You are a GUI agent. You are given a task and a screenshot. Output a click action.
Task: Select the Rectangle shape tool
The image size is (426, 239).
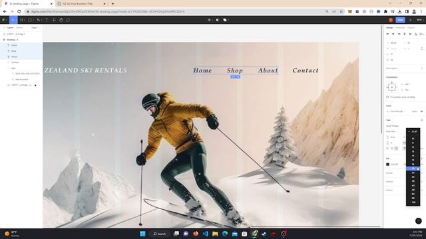tap(30, 20)
